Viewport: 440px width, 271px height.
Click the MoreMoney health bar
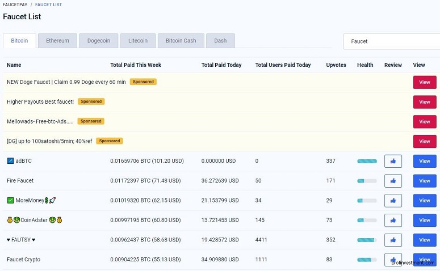point(367,200)
